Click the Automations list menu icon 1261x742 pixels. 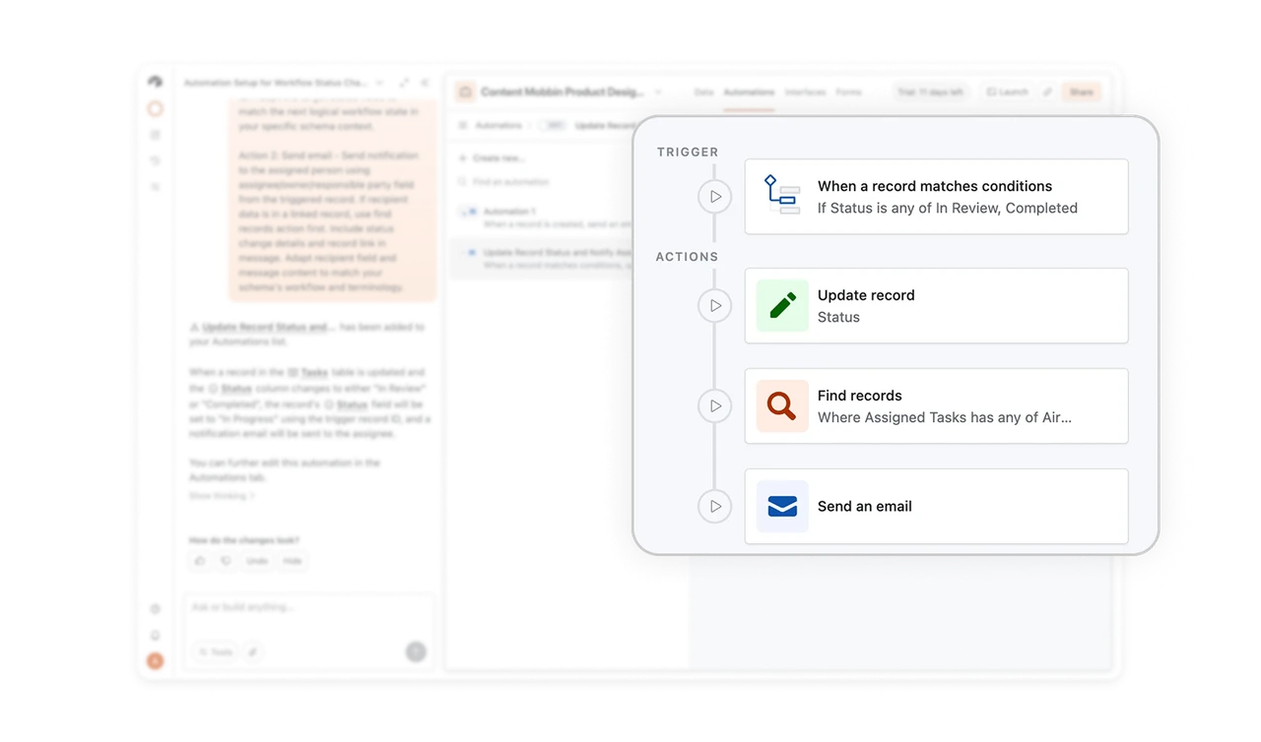coord(464,126)
